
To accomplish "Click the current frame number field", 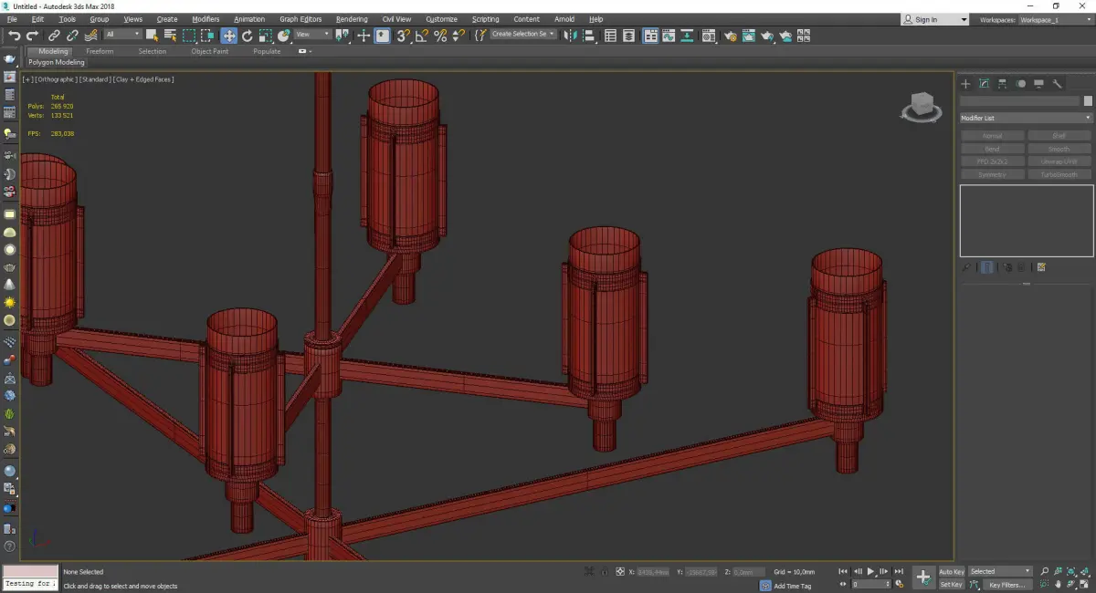I will 870,584.
